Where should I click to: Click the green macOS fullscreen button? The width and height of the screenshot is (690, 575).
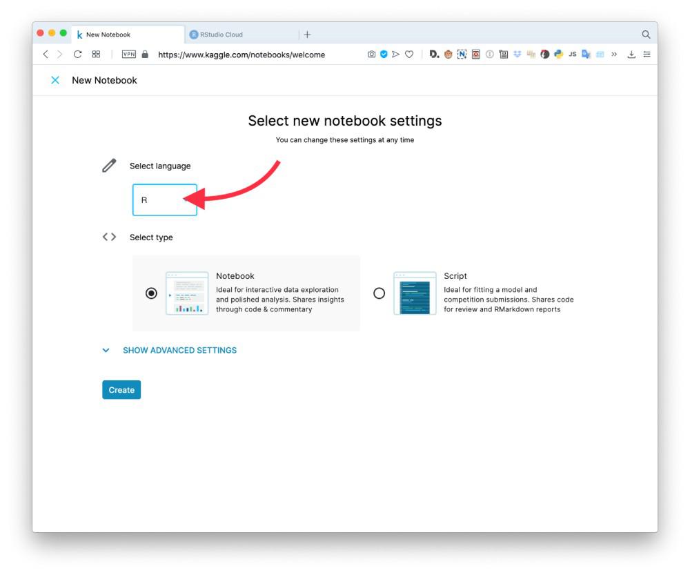(63, 33)
